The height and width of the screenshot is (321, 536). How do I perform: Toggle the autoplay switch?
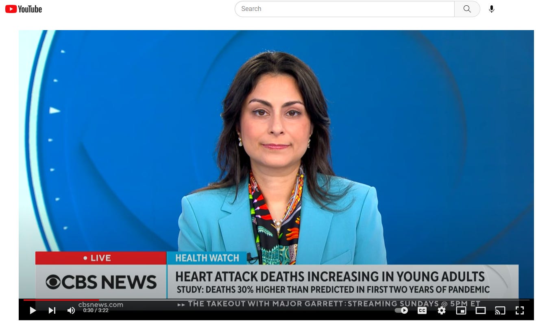(401, 310)
